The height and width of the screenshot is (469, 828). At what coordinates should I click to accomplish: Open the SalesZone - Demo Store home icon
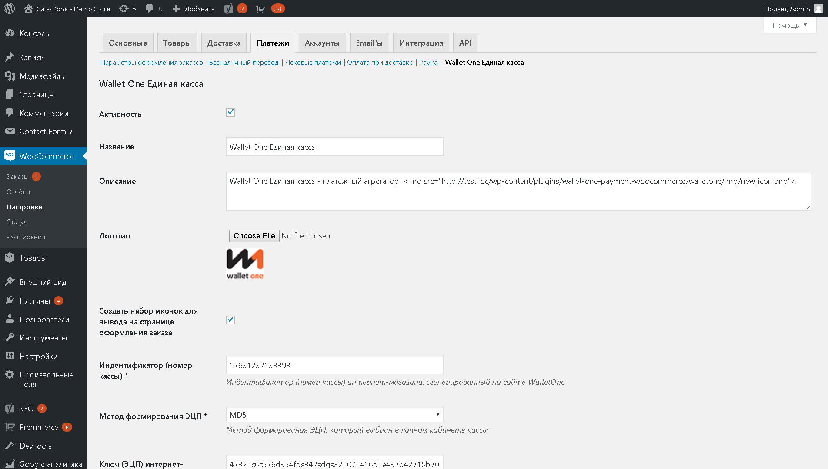[x=28, y=9]
